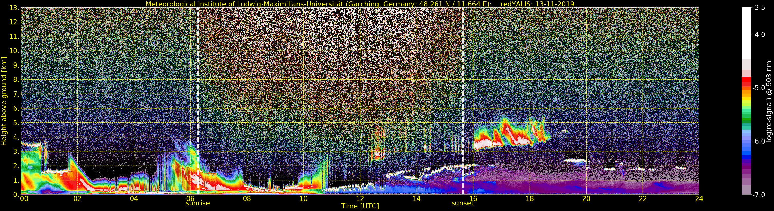Click the 8. km height tick label
The height and width of the screenshot is (211, 774).
[x=16, y=80]
